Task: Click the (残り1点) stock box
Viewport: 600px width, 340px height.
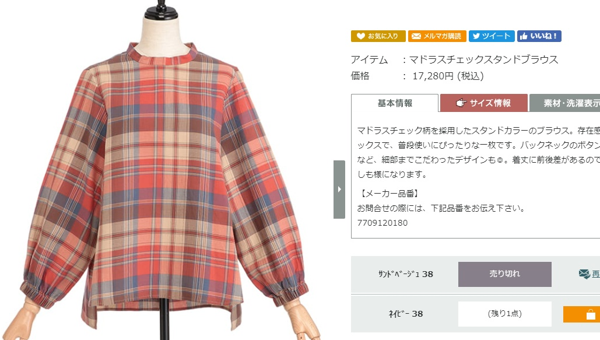Action: 505,314
